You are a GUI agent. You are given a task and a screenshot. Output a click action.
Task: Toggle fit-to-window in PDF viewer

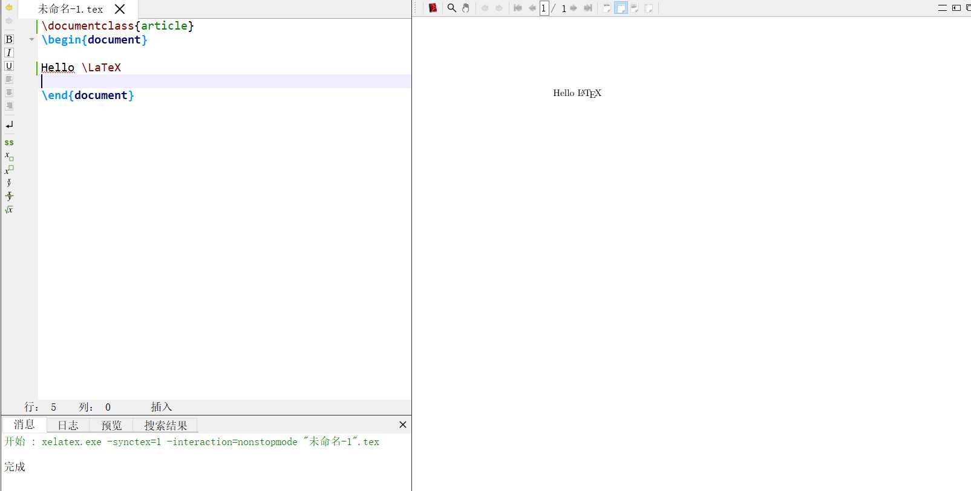649,8
